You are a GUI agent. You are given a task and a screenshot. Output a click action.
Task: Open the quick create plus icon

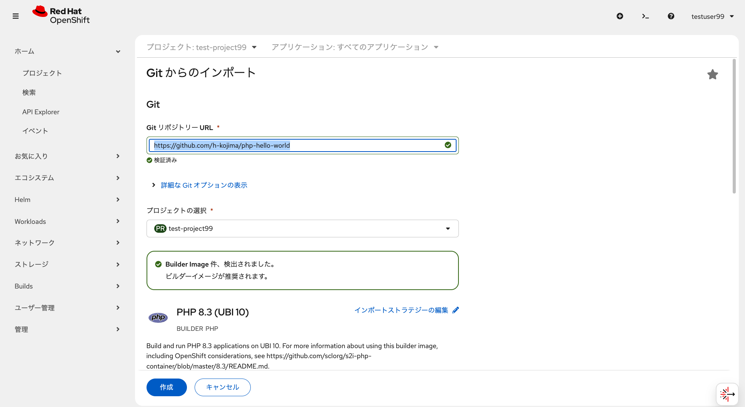(x=620, y=16)
